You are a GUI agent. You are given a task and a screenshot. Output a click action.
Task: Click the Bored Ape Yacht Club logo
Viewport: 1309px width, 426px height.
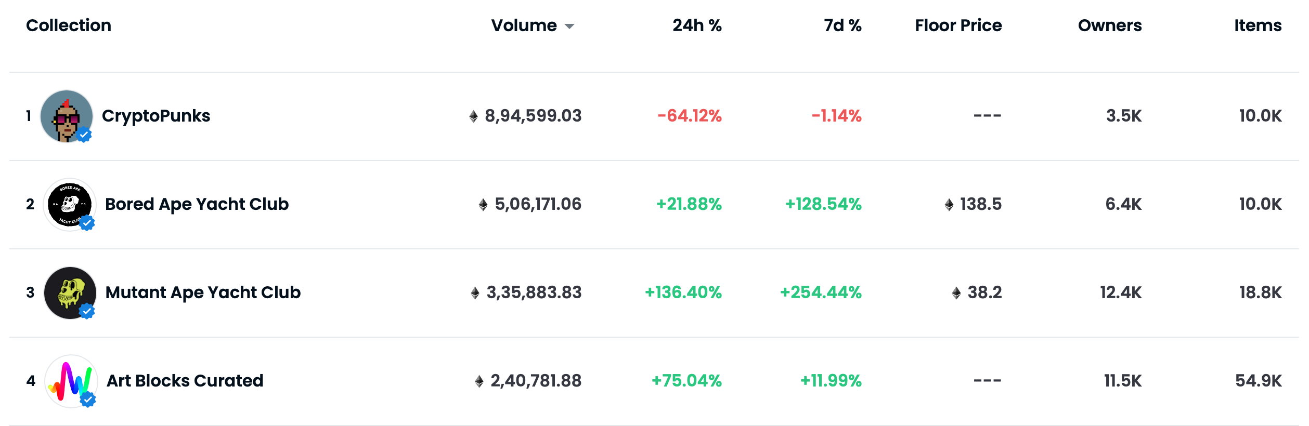pos(69,204)
